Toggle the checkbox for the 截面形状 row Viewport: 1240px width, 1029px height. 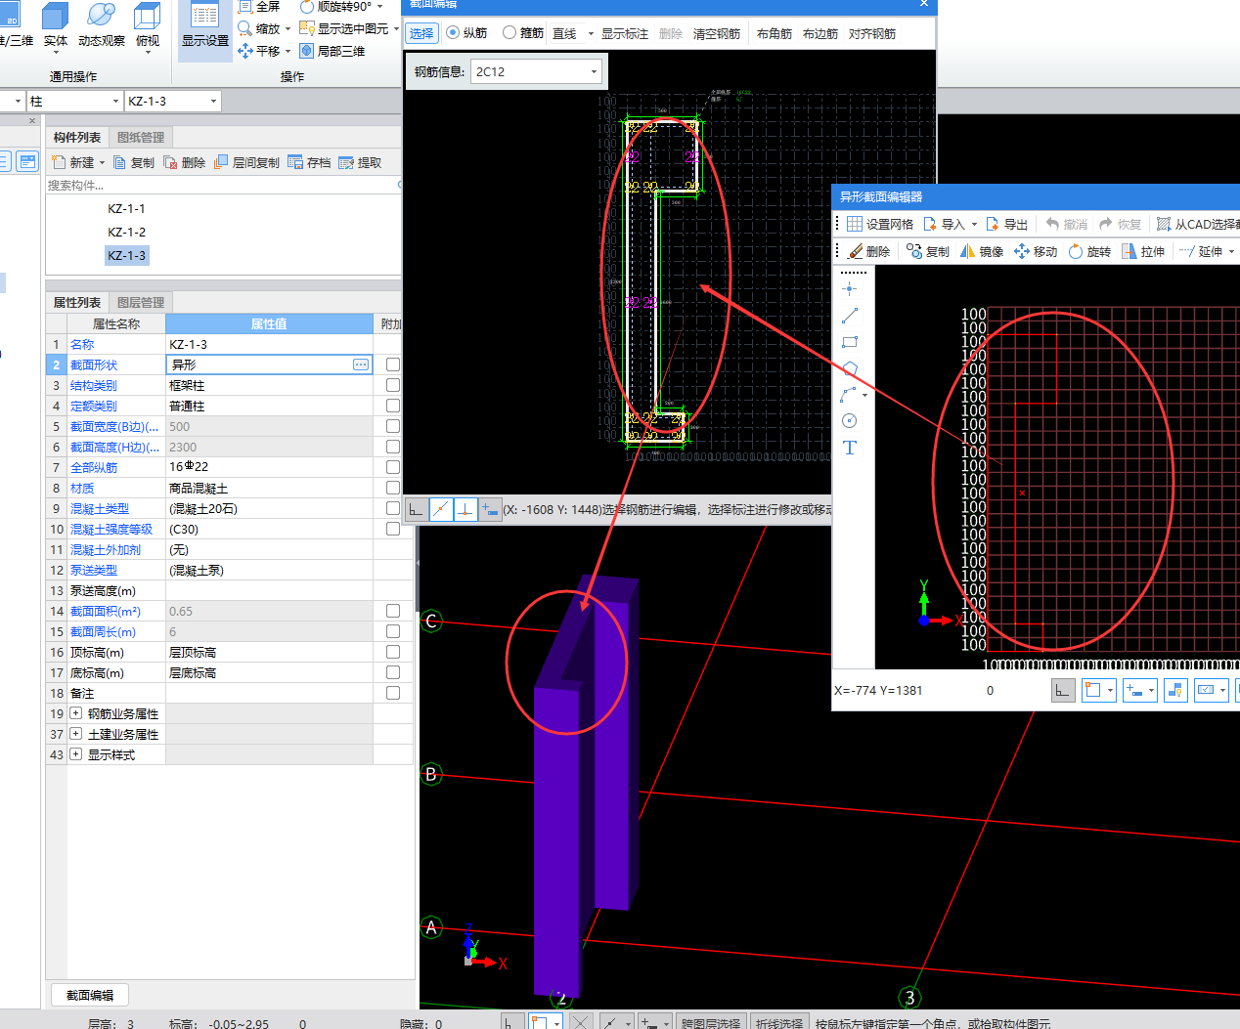coord(393,364)
